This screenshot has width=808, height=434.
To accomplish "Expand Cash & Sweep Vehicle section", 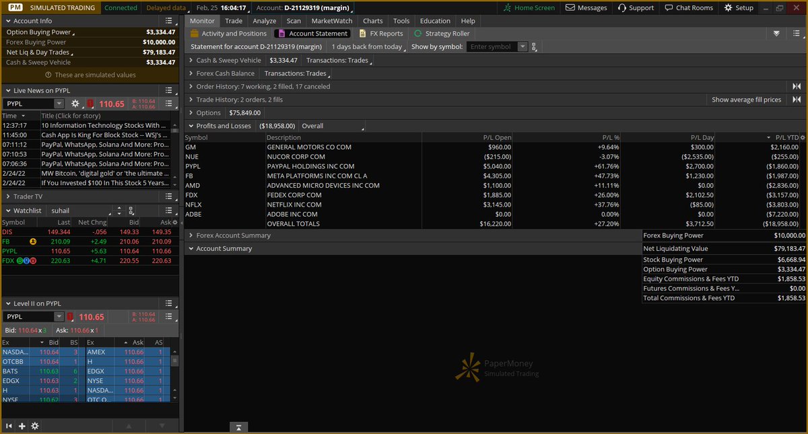I will point(191,61).
